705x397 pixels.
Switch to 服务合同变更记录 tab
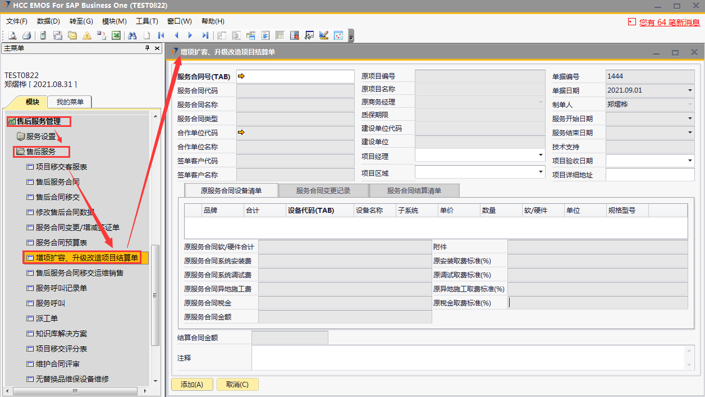coord(323,190)
